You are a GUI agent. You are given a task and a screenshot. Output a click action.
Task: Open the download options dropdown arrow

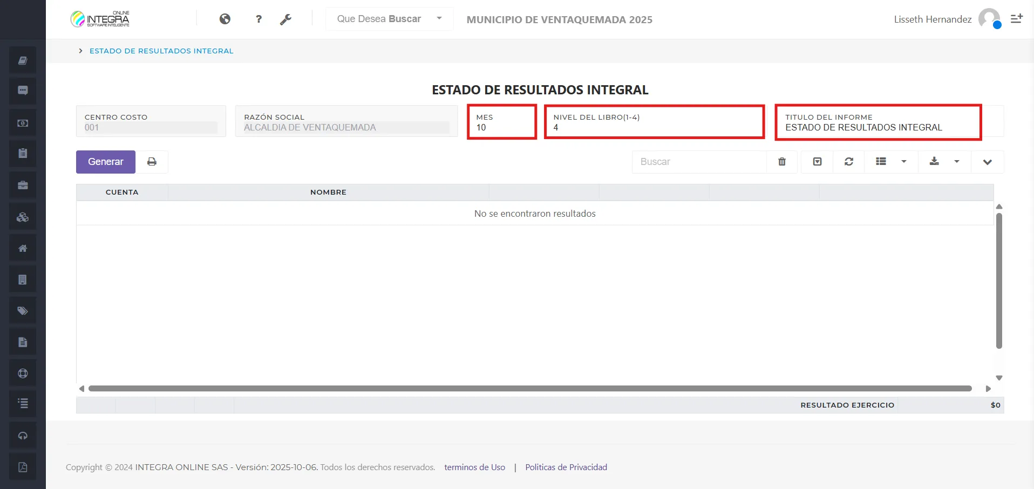[957, 162]
